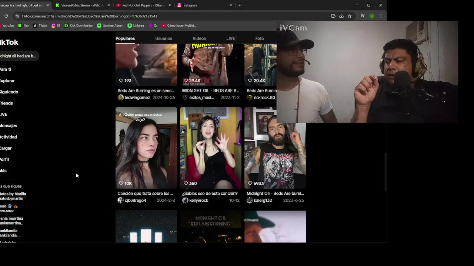Open the media controls icon in toolbar
Screen dimensions: 474x266
363,16
